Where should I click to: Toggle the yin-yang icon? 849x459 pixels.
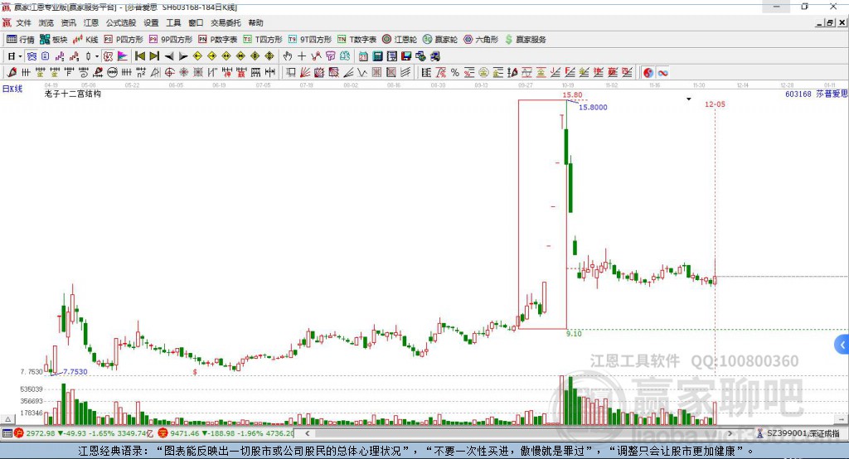click(648, 73)
